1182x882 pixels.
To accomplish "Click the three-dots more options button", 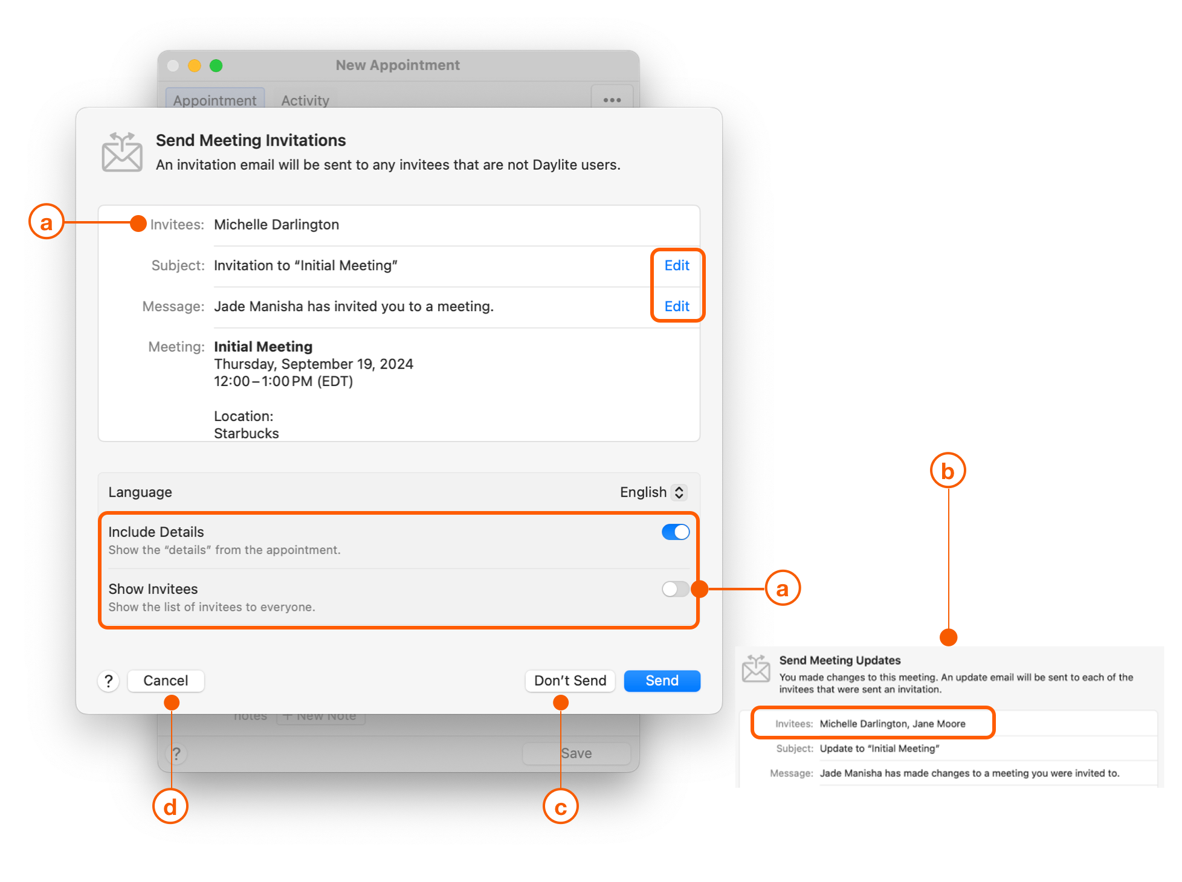I will pyautogui.click(x=612, y=100).
